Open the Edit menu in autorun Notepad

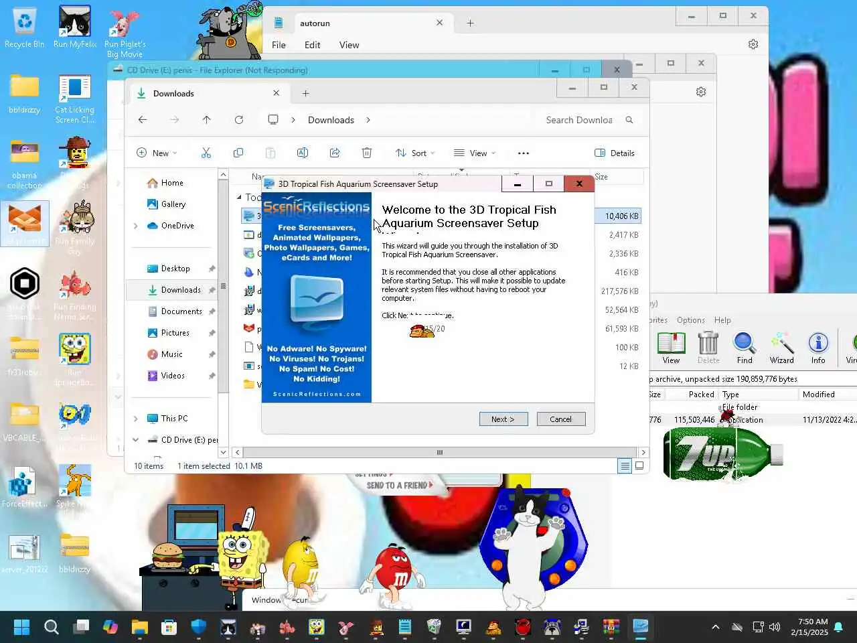(312, 45)
